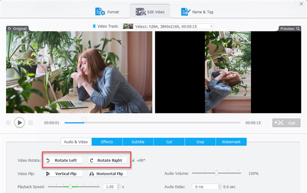Click the Playback Speed value stepper
The width and height of the screenshot is (307, 193).
(x=118, y=186)
